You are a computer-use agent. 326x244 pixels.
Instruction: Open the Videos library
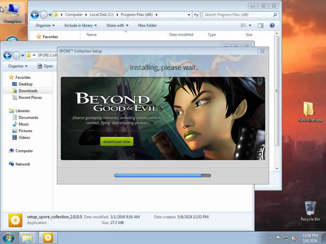[x=21, y=137]
